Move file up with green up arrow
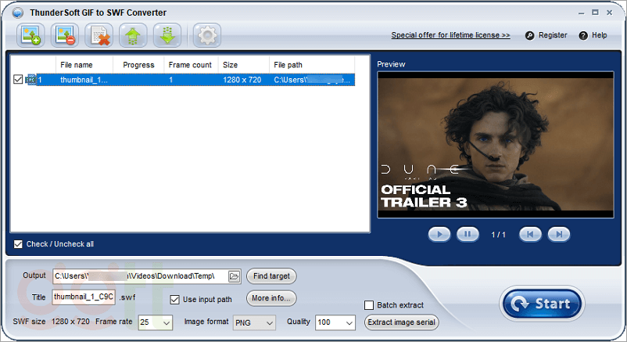The image size is (627, 342). 133,35
